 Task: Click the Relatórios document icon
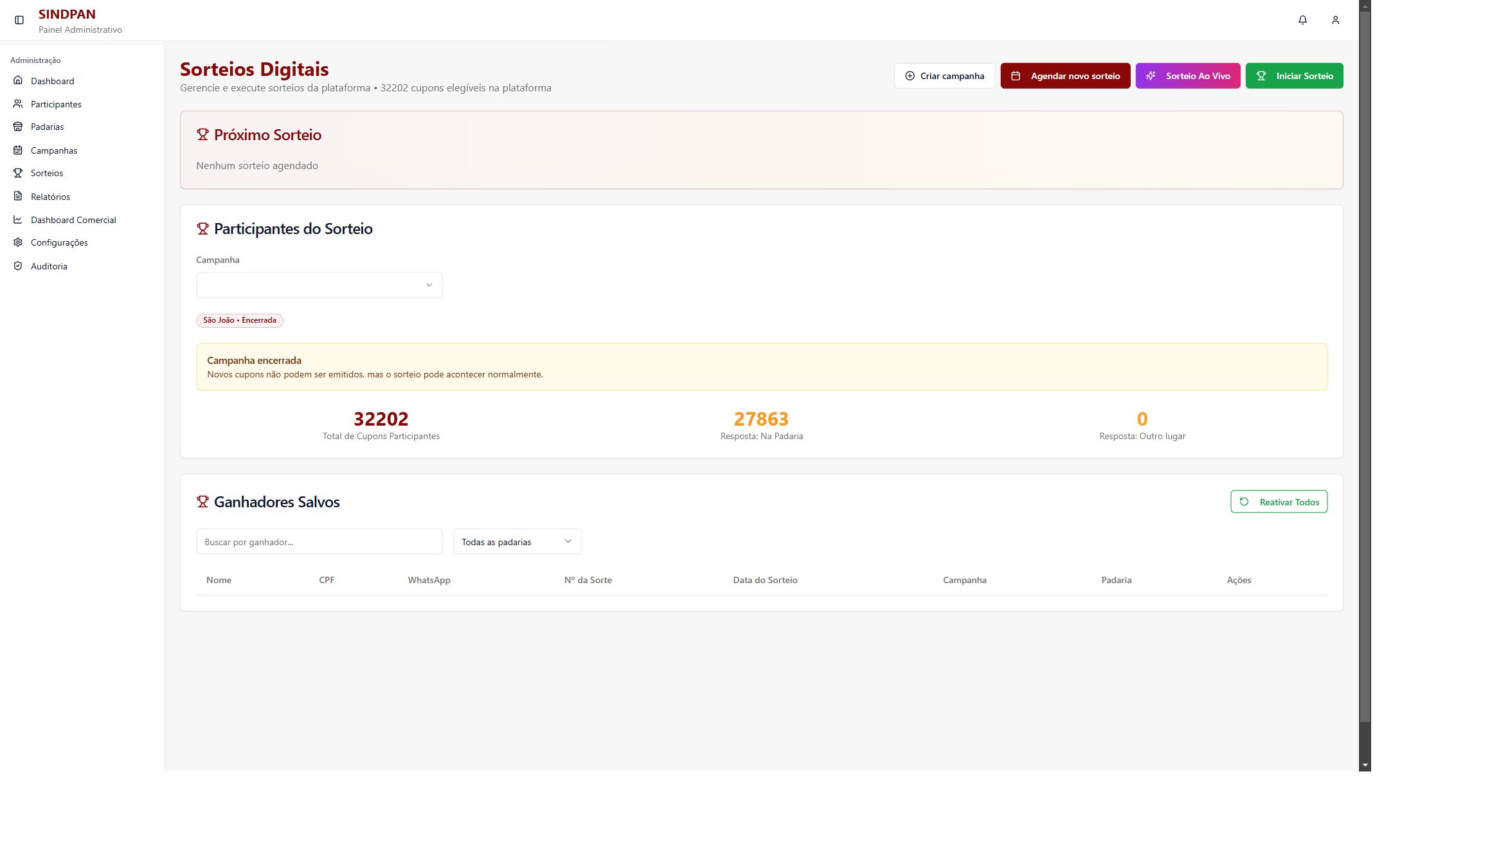pyautogui.click(x=18, y=196)
